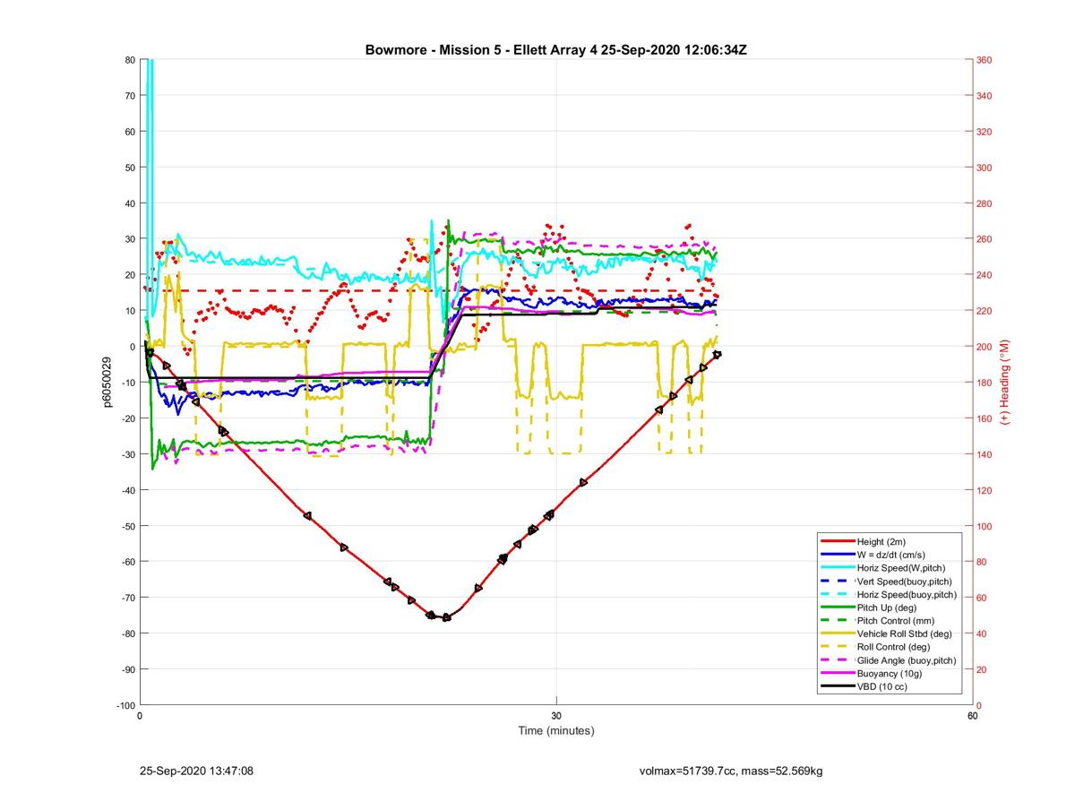Select the Pitch Up (deg) legend entry
Image resolution: width=1075 pixels, height=793 pixels.
(x=888, y=608)
